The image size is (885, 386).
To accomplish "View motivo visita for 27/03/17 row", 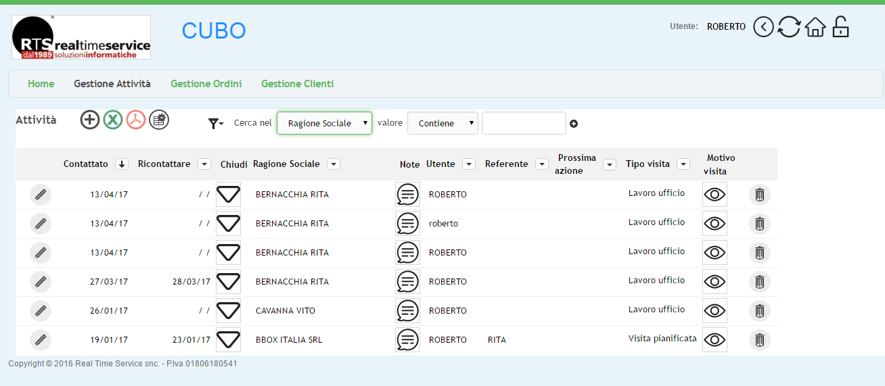I will [714, 282].
